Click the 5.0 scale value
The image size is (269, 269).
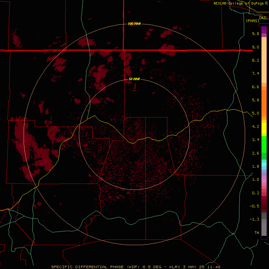(x=256, y=113)
